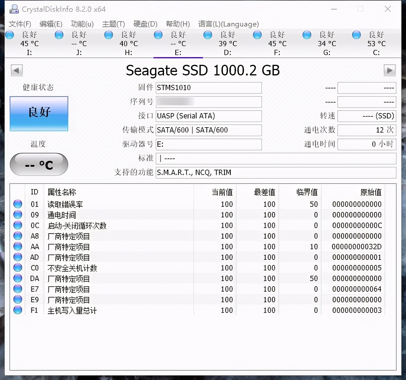The width and height of the screenshot is (406, 380).
Task: Open the 硬盘(D) menu
Action: 145,24
